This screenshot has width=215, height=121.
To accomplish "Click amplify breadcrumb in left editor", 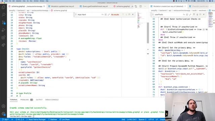I will [12, 10].
